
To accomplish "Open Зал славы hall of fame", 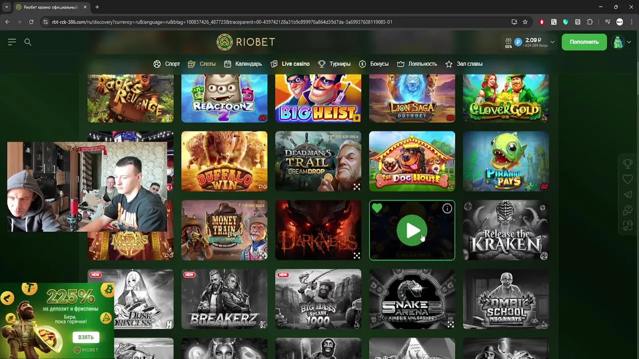I will point(464,64).
